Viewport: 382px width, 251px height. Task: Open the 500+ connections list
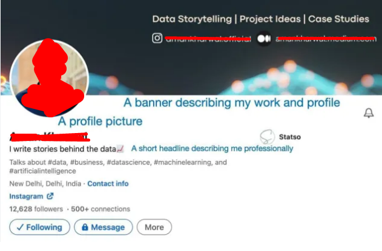click(100, 209)
